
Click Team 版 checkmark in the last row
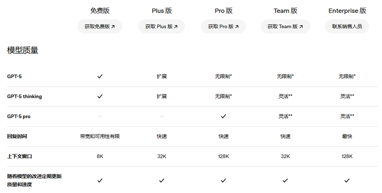point(285,180)
